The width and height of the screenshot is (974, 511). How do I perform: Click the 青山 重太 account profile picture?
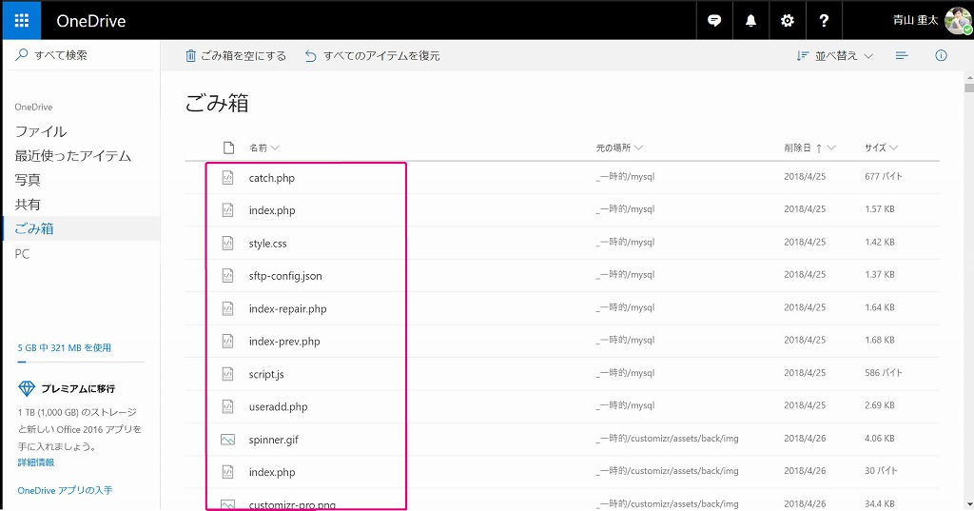coord(957,21)
